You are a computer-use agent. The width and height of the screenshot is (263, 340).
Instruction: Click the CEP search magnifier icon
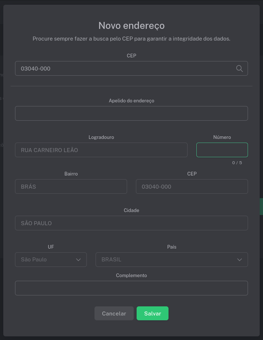pyautogui.click(x=239, y=68)
